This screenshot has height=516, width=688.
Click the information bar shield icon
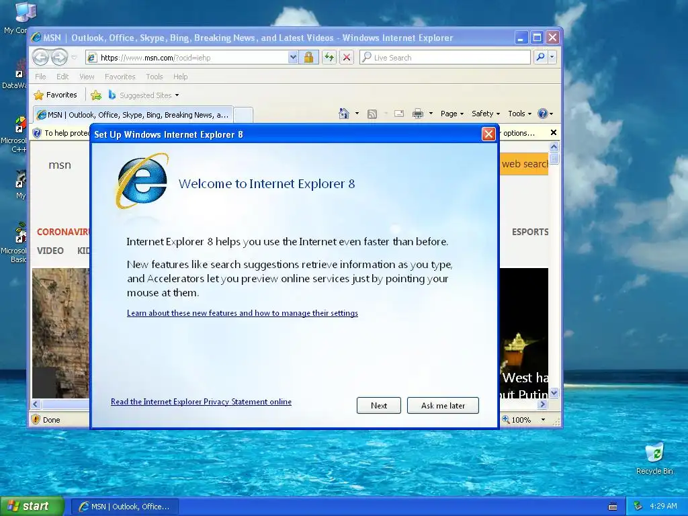click(38, 133)
